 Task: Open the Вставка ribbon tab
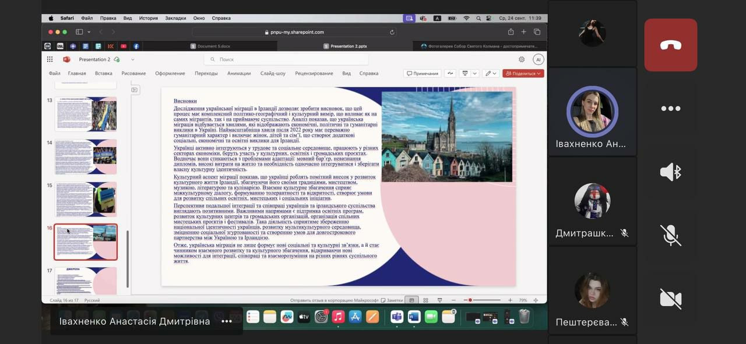pos(104,73)
